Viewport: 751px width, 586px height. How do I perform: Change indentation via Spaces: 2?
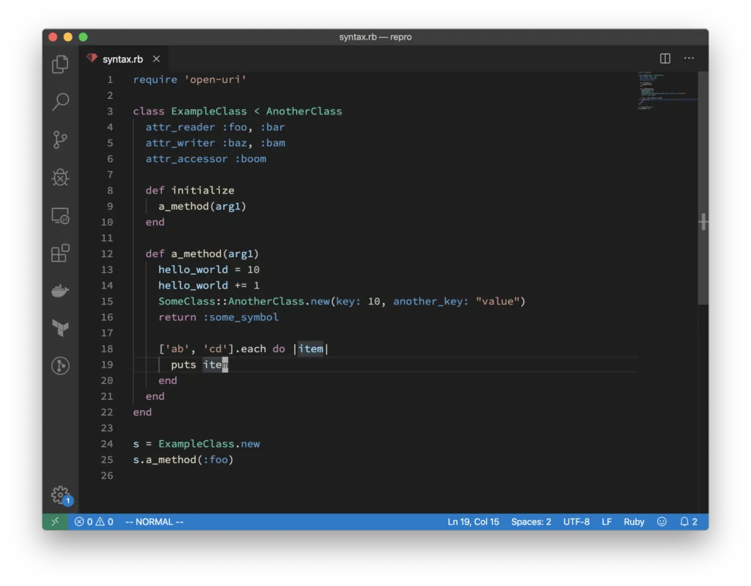531,522
